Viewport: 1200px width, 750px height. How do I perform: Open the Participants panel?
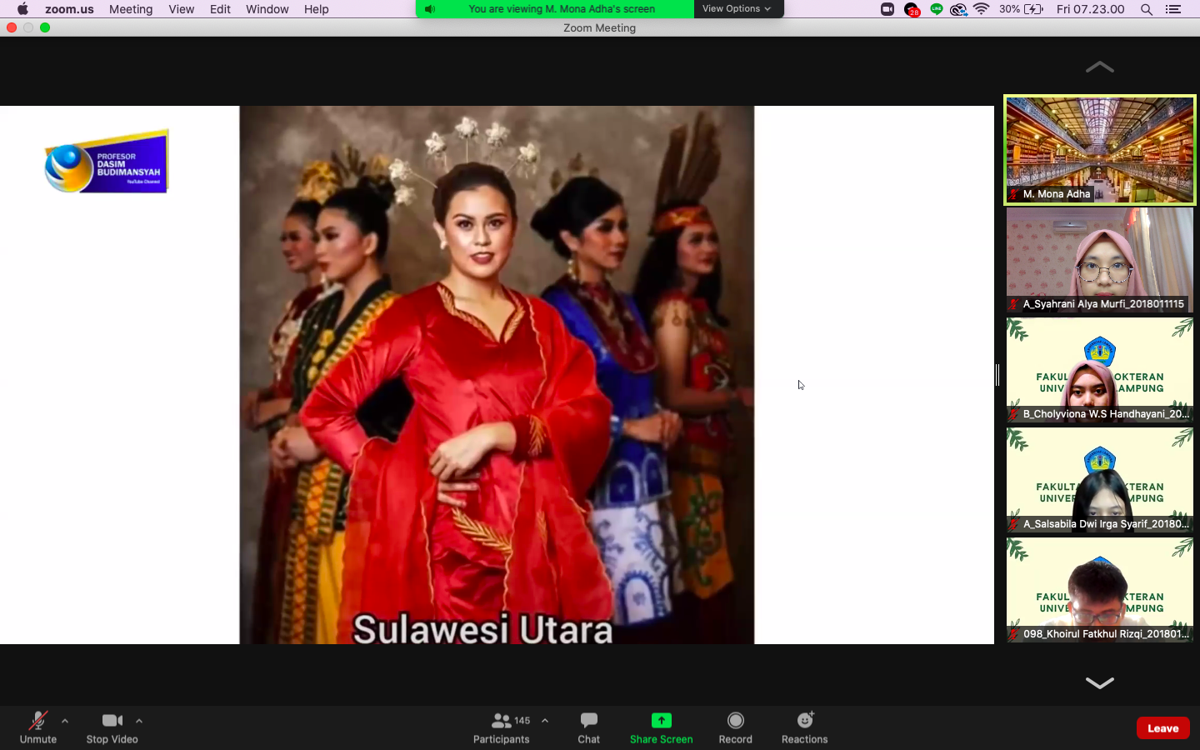pos(501,727)
